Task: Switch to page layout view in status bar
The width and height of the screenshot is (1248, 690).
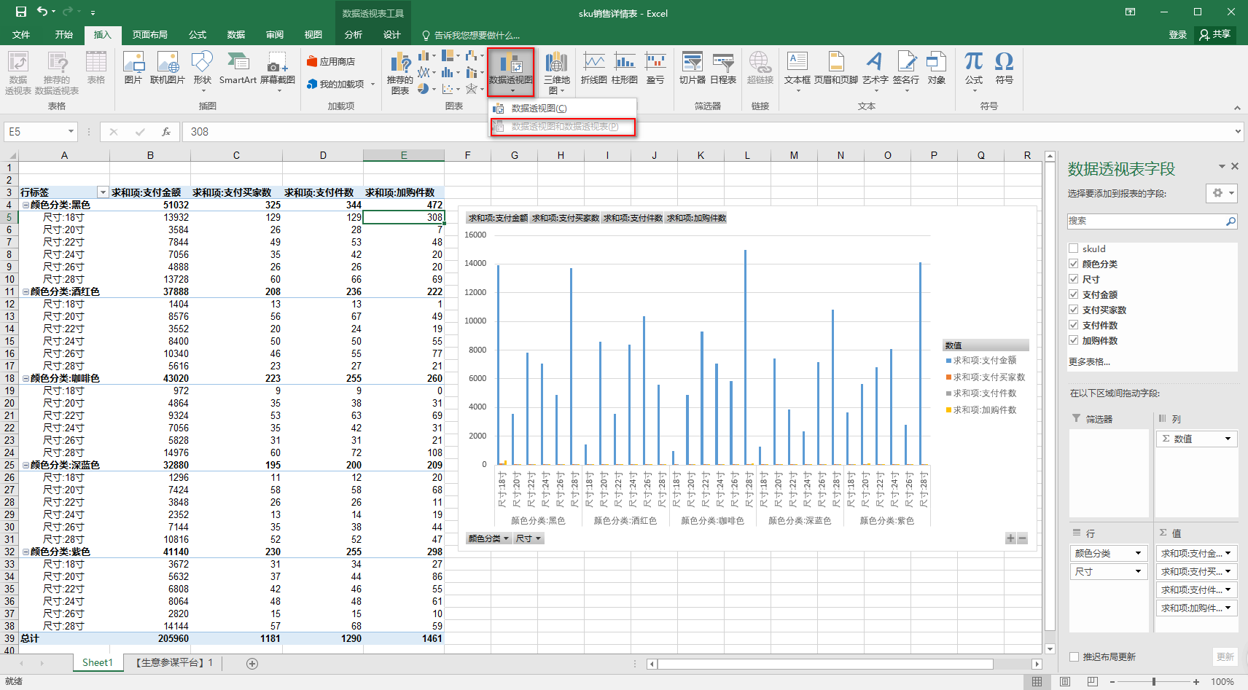Action: click(x=1065, y=682)
